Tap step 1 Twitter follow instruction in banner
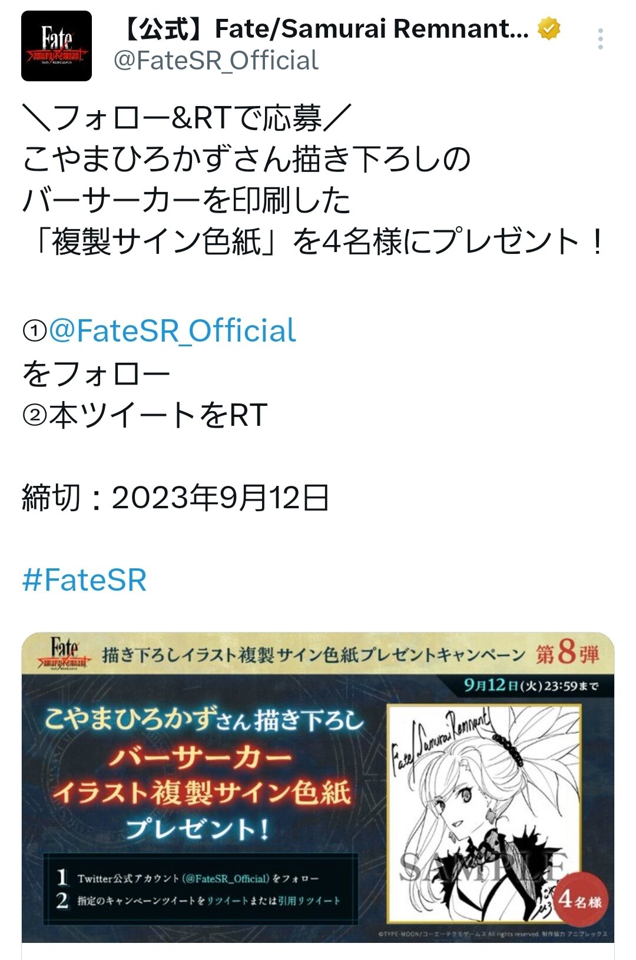 [188, 878]
